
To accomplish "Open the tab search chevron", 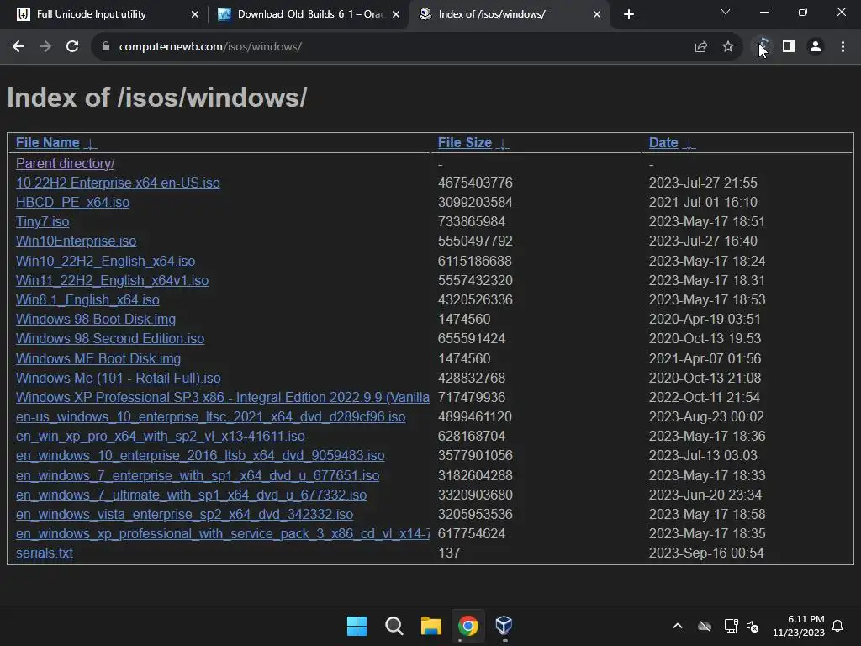I will pos(726,12).
